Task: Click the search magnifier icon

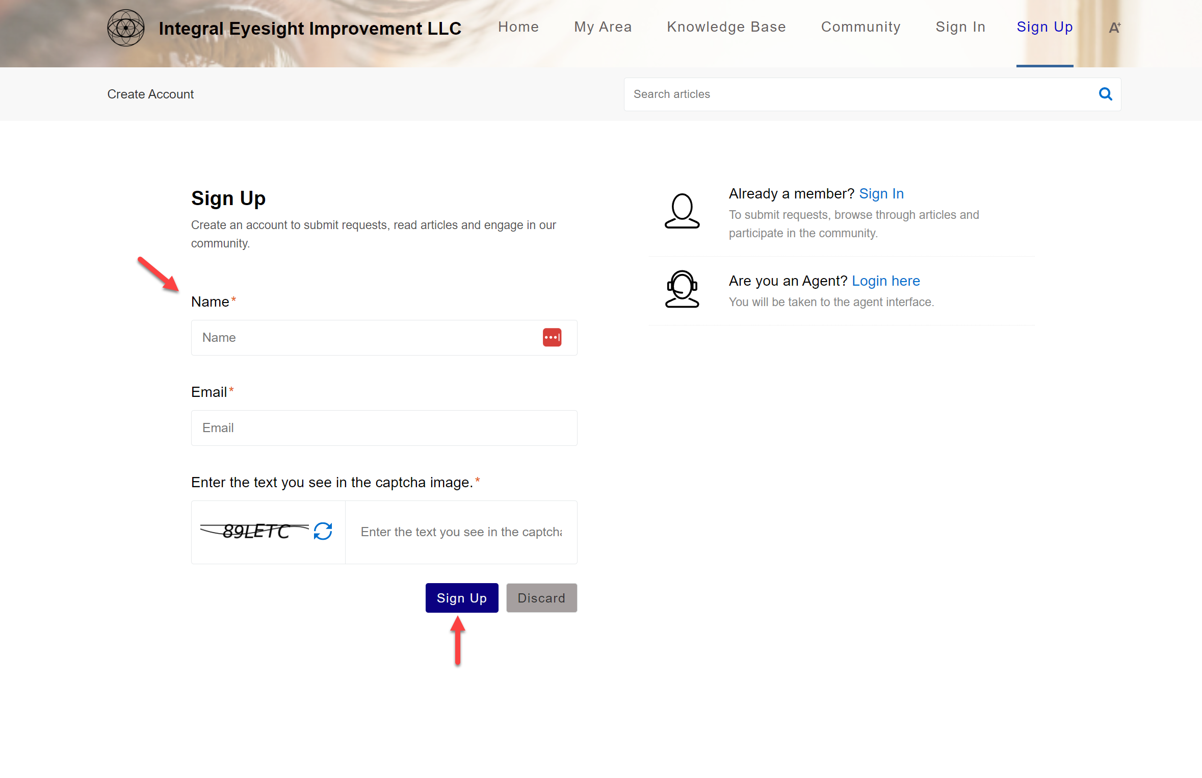Action: tap(1105, 94)
